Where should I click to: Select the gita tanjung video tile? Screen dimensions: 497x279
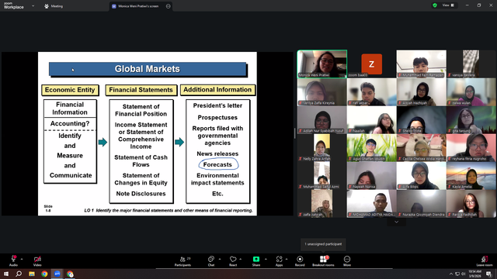471,120
